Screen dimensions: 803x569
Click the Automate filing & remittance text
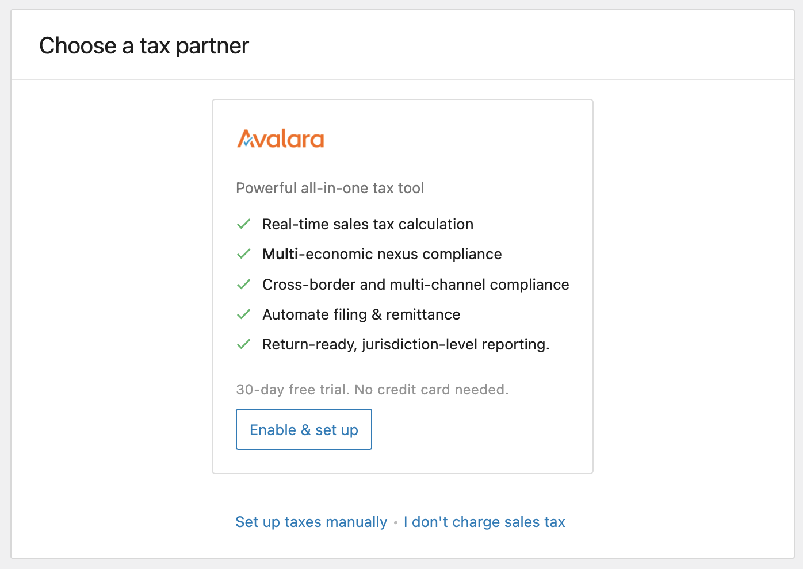pyautogui.click(x=361, y=314)
